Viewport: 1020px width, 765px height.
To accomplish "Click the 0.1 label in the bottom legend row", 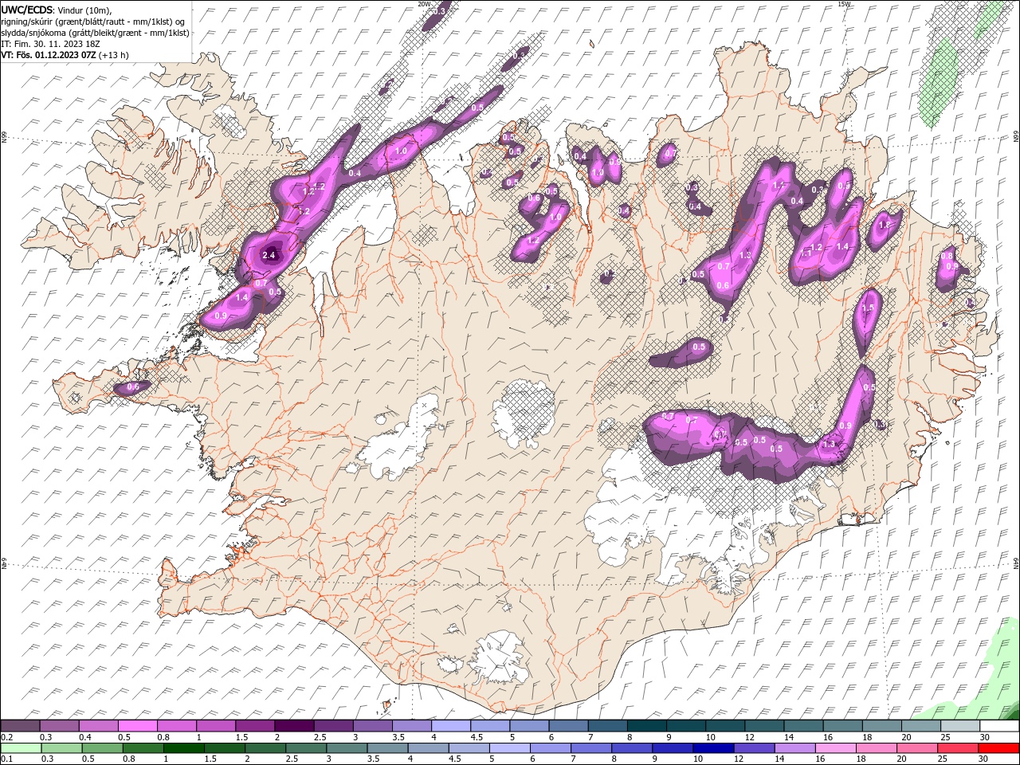I will pos(7,759).
